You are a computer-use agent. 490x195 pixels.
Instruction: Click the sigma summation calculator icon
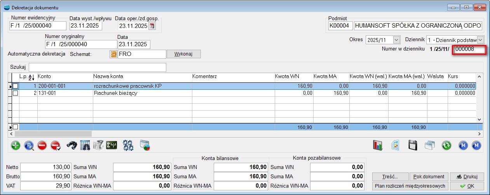click(x=112, y=145)
